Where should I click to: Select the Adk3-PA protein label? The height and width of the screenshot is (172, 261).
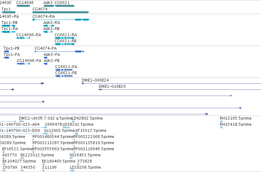(52, 55)
